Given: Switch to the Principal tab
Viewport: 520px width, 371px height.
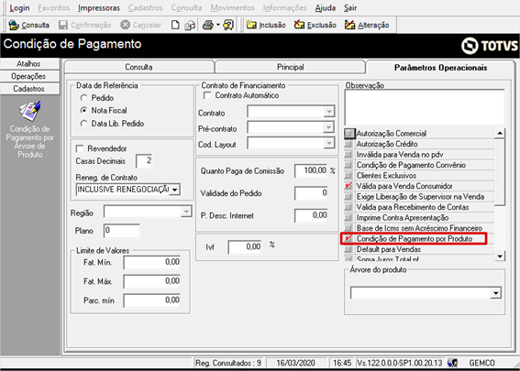Looking at the screenshot, I should tap(290, 67).
